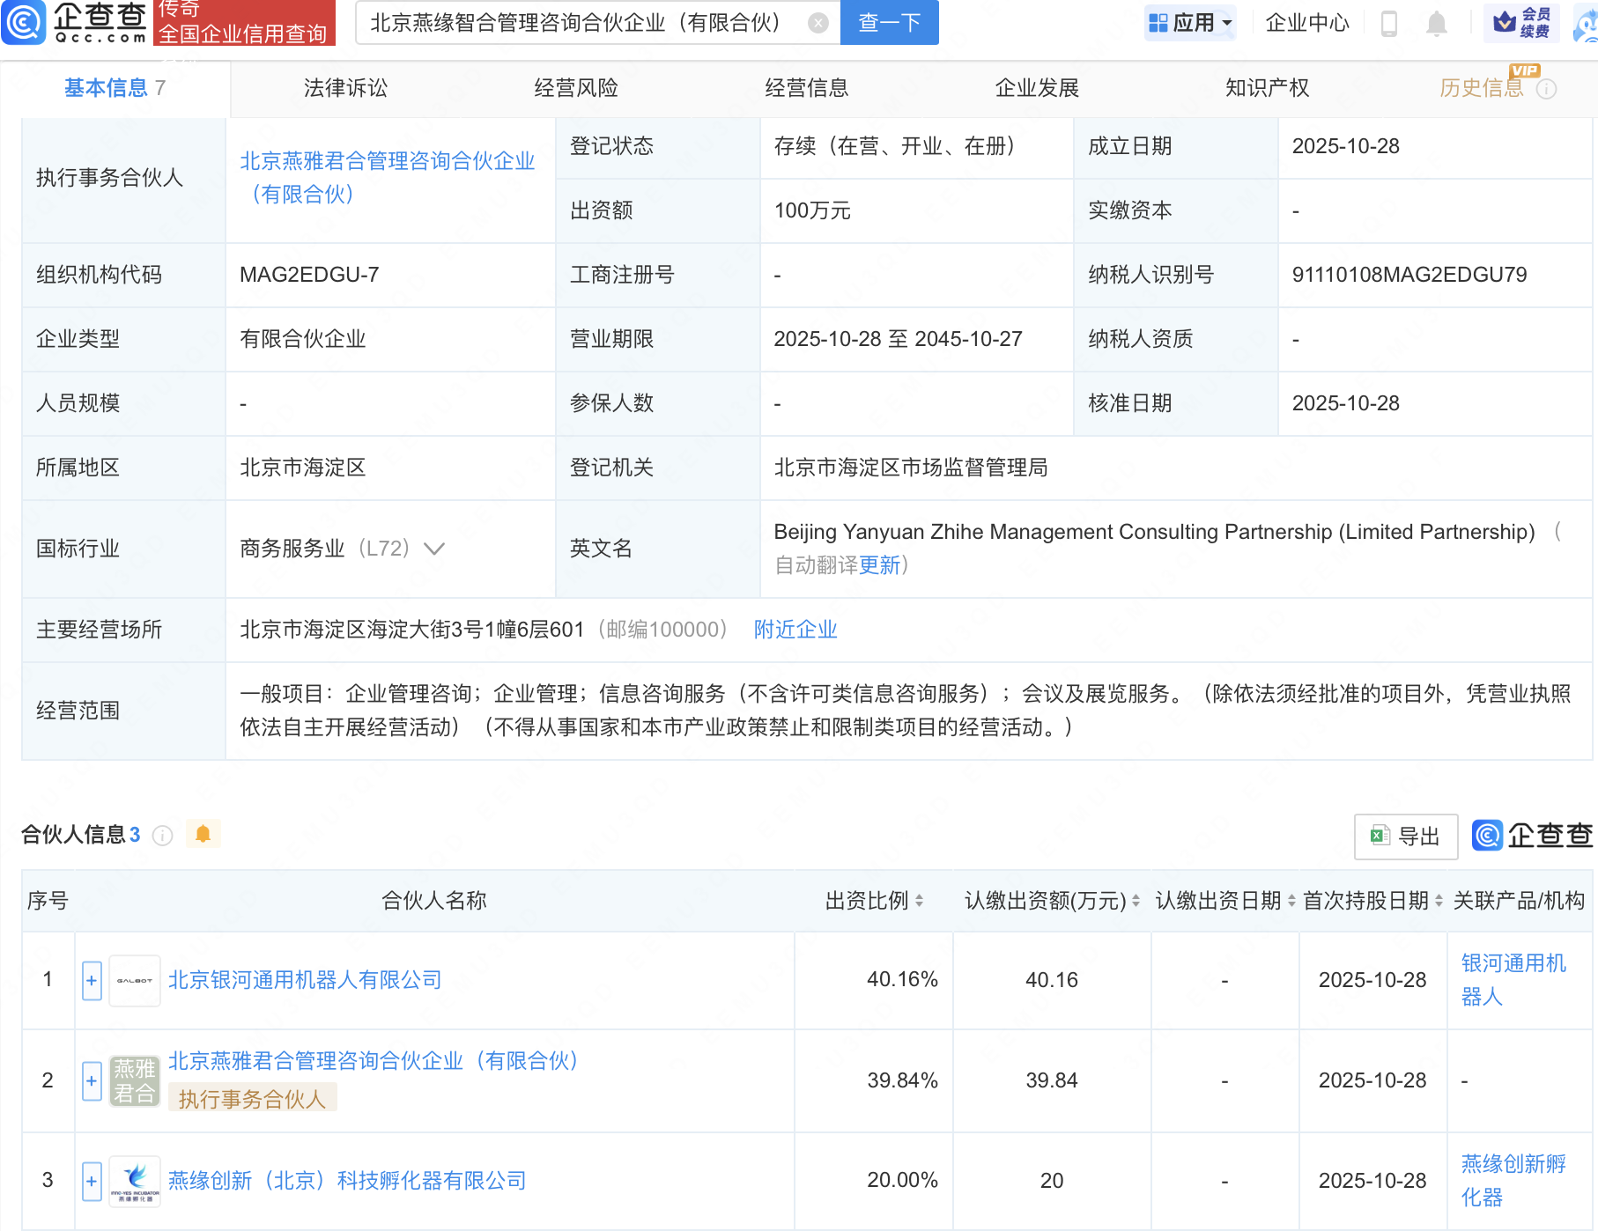Toggle sorting on 出资比例 column
This screenshot has height=1231, width=1598.
point(920,902)
